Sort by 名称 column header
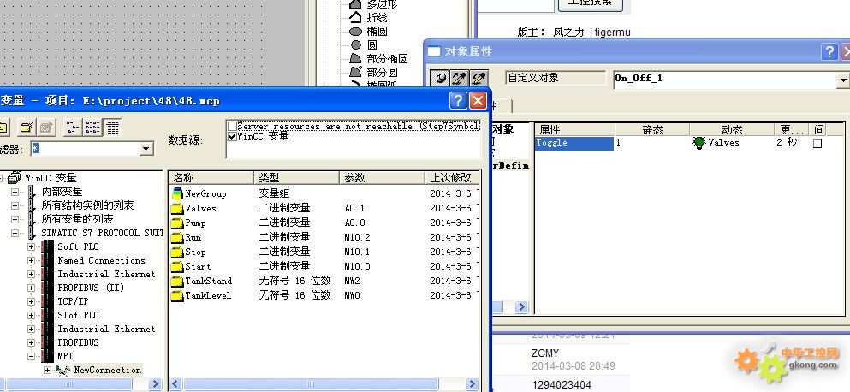 click(x=211, y=177)
